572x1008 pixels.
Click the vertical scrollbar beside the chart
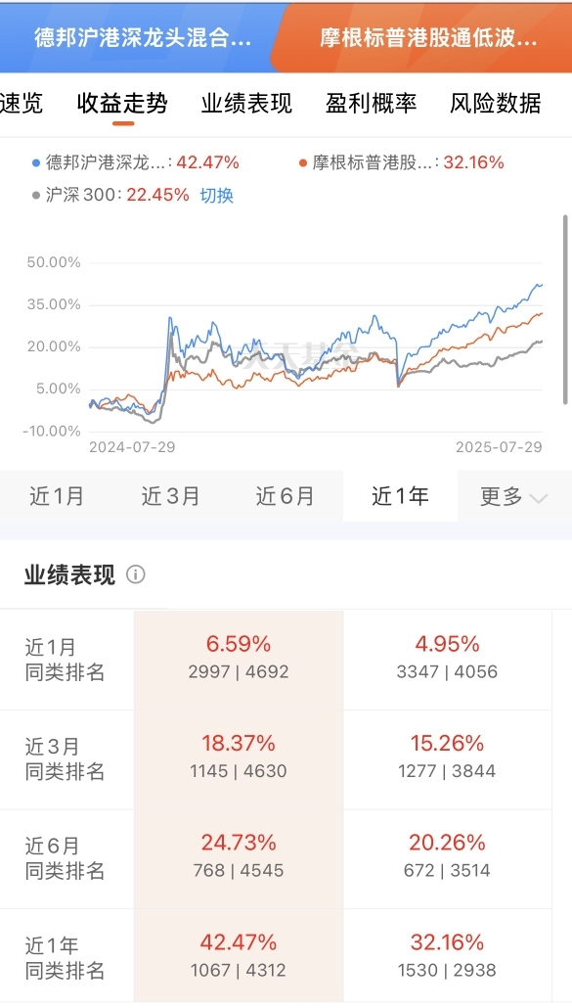coord(565,310)
